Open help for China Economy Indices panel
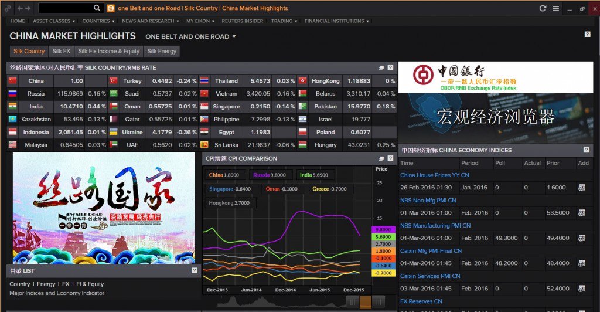 (x=586, y=150)
